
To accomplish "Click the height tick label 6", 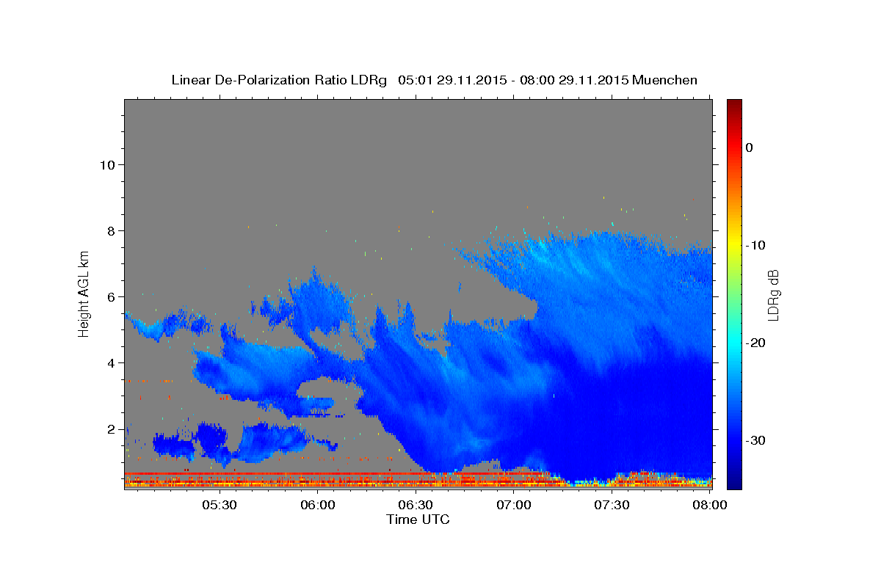I will tap(112, 296).
